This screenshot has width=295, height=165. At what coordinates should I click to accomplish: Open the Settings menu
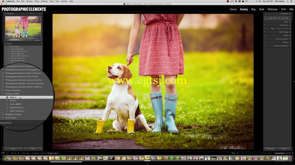(44, 1)
